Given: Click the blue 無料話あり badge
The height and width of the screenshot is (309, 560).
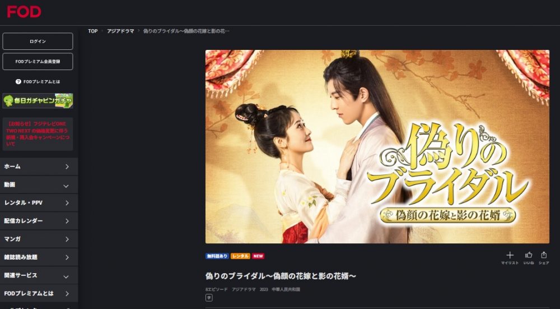Looking at the screenshot, I should click(217, 256).
